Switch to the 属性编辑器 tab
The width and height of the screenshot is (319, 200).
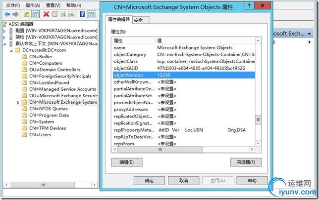[119, 19]
